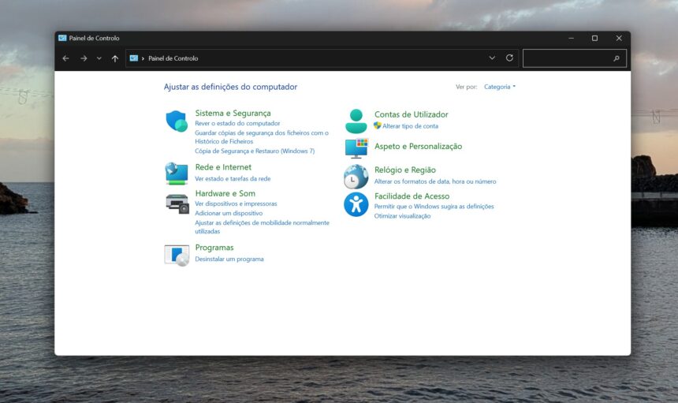The width and height of the screenshot is (678, 403).
Task: Open Alterar os formatos de data, hora ou número
Action: (x=435, y=181)
